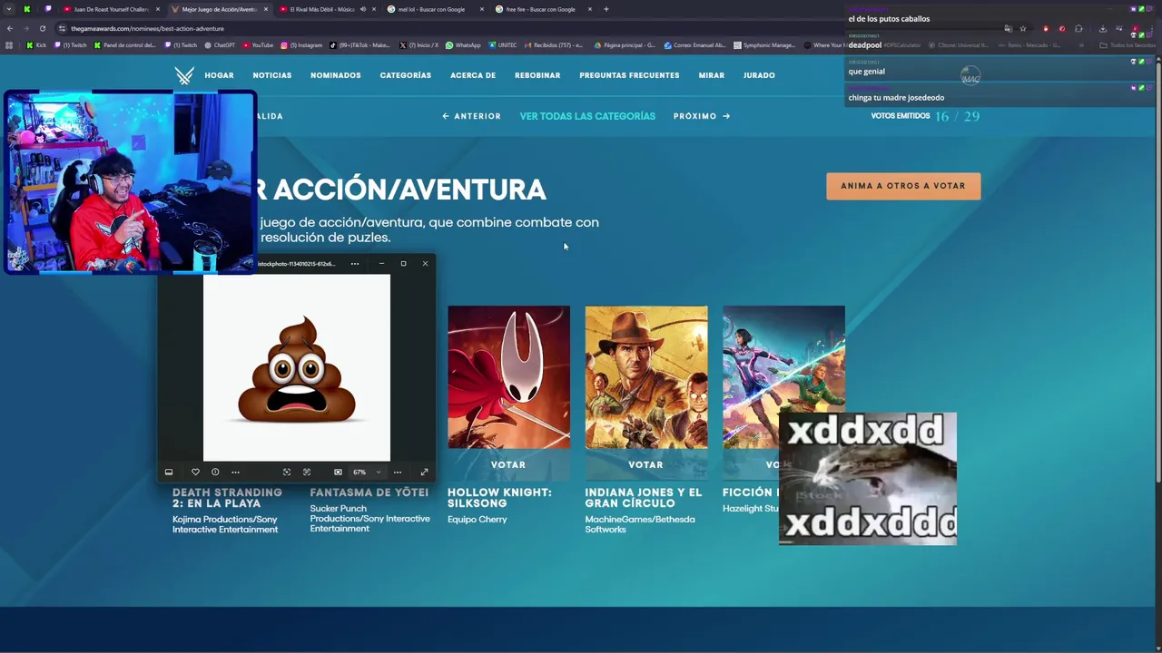Image resolution: width=1162 pixels, height=653 pixels.
Task: Vote for Indiana Jones y el Gran Círculo
Action: (x=646, y=464)
